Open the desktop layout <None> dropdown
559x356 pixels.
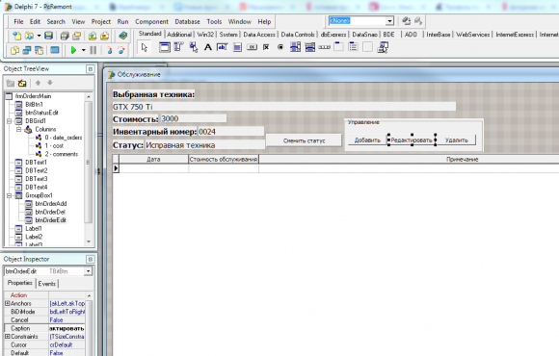(x=389, y=21)
